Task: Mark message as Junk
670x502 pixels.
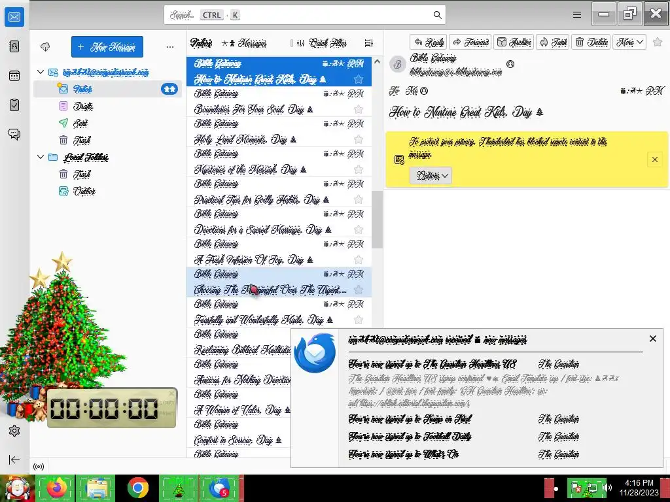Action: [x=552, y=42]
